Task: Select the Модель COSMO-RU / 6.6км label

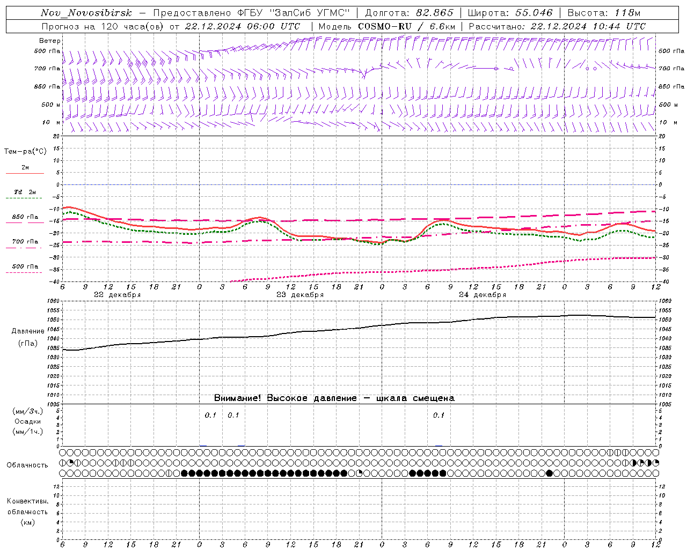Action: point(387,26)
